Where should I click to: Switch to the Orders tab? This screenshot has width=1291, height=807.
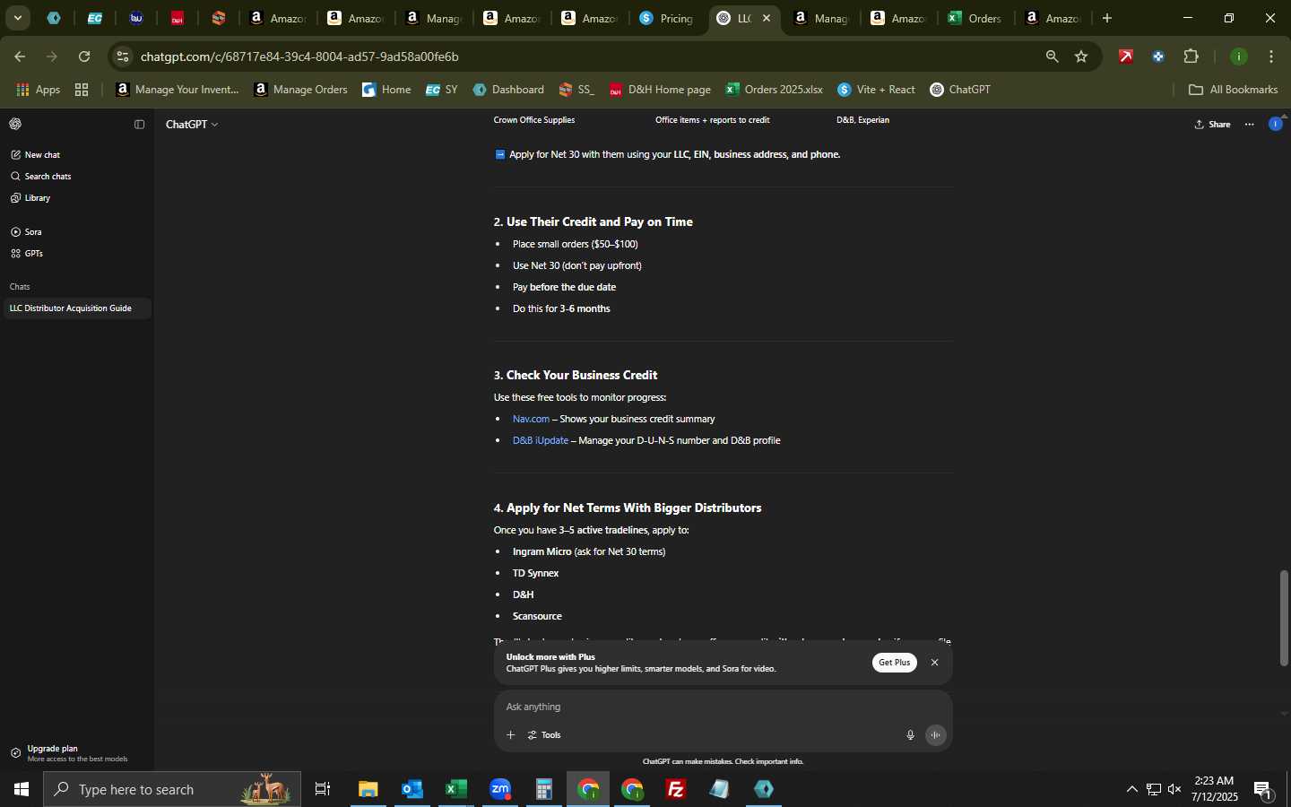[975, 18]
